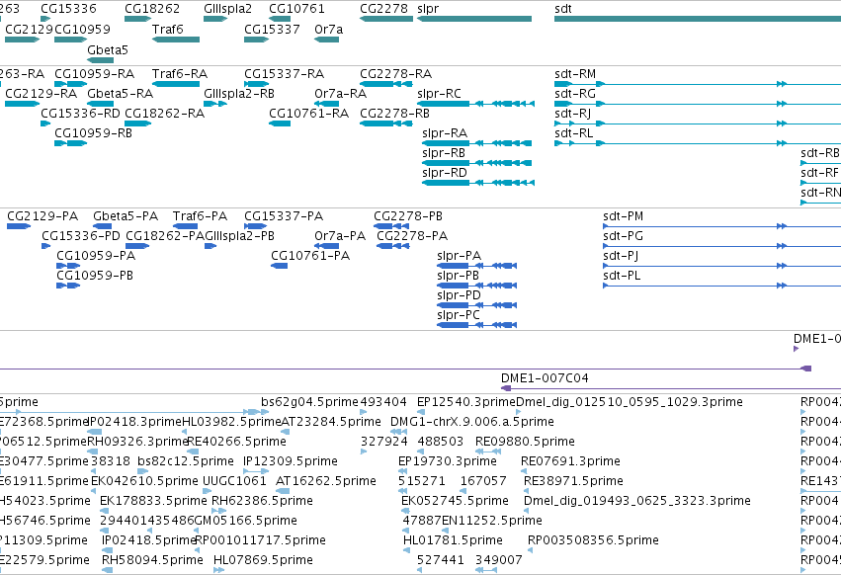The width and height of the screenshot is (841, 575).
Task: Select the slpr-RB label
Action: point(444,153)
